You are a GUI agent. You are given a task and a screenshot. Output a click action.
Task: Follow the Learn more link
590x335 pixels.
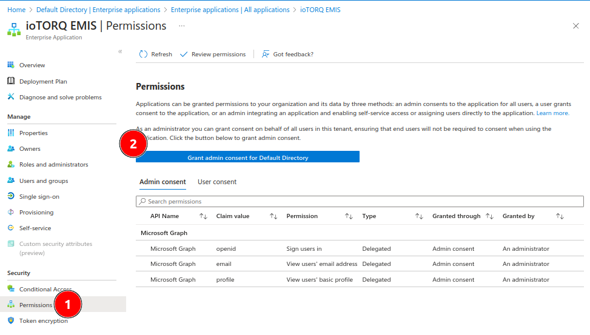[x=553, y=113]
